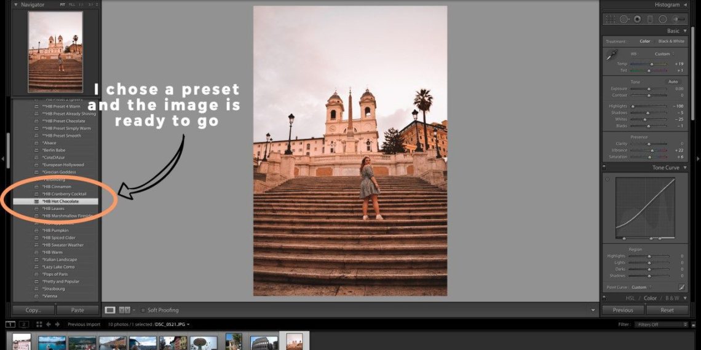The image size is (701, 350).
Task: Select the Radial Filter tool
Action: pos(663,19)
